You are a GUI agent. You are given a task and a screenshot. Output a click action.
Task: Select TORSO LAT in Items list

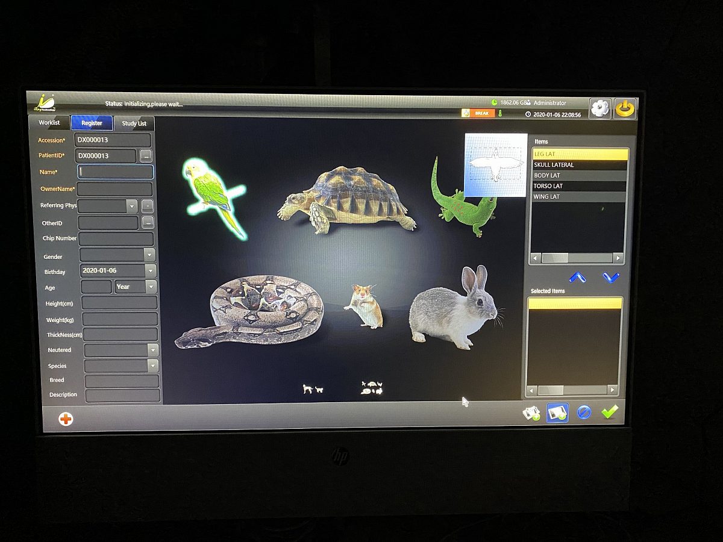[580, 186]
